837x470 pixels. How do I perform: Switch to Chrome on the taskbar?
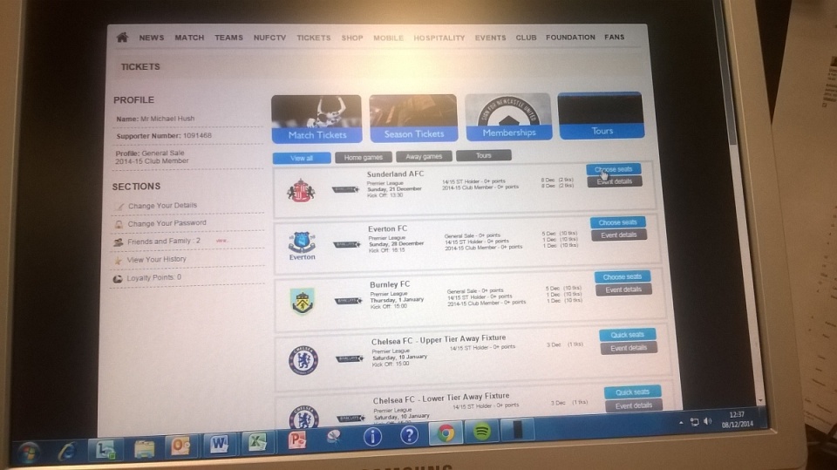click(446, 433)
